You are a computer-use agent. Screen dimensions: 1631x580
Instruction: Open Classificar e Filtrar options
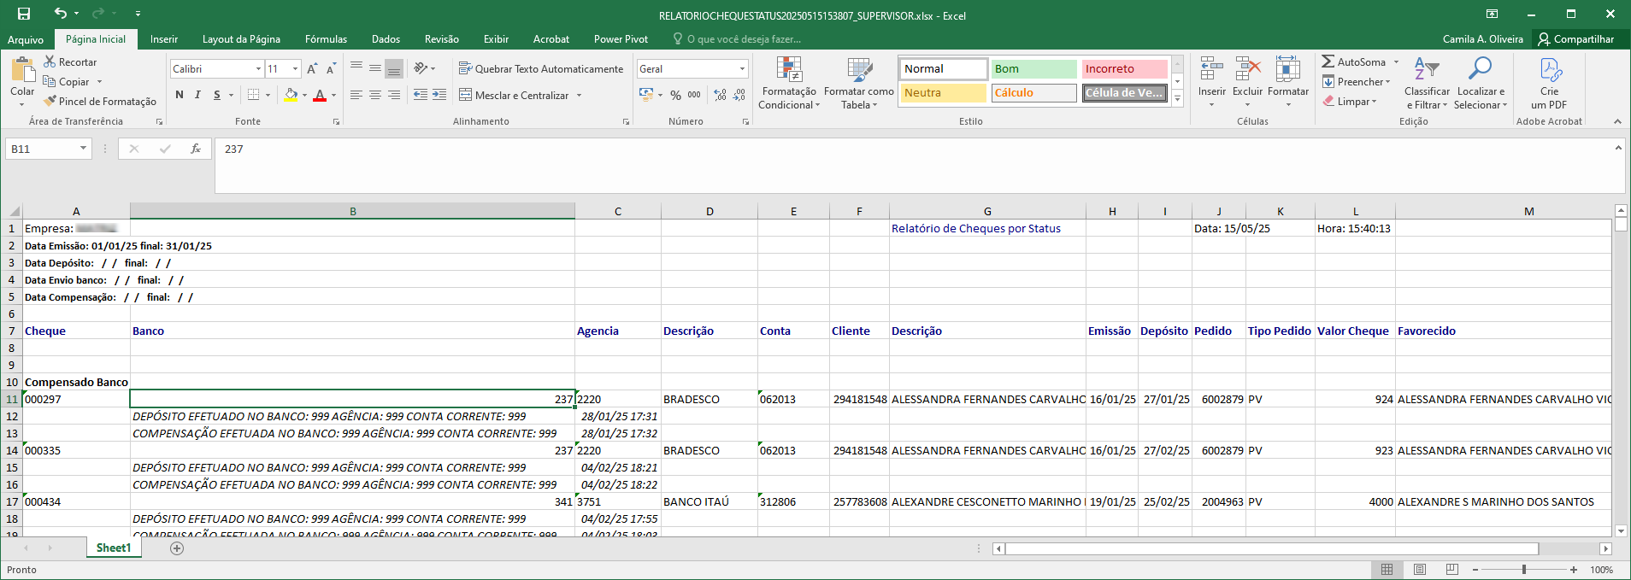pos(1427,83)
